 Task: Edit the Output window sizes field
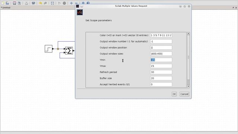pos(161,54)
